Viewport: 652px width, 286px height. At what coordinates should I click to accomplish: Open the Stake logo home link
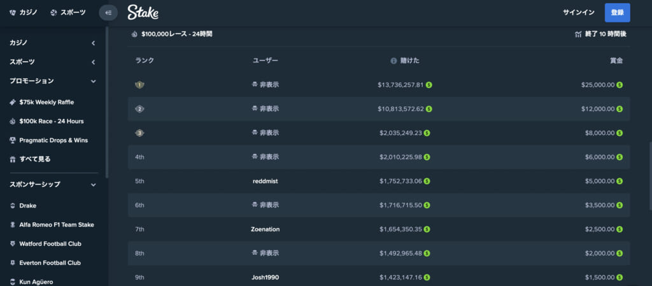[143, 13]
